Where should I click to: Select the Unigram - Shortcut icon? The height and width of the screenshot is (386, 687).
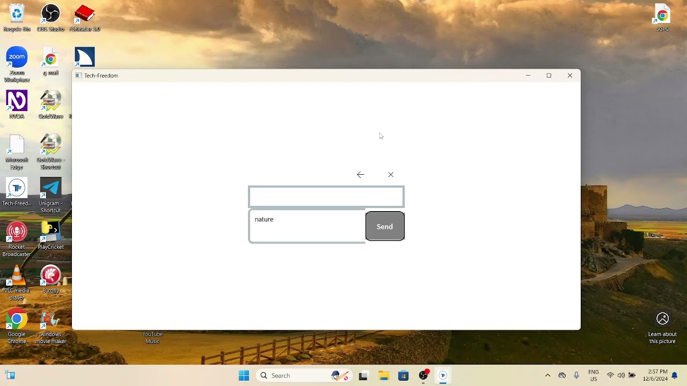(50, 196)
